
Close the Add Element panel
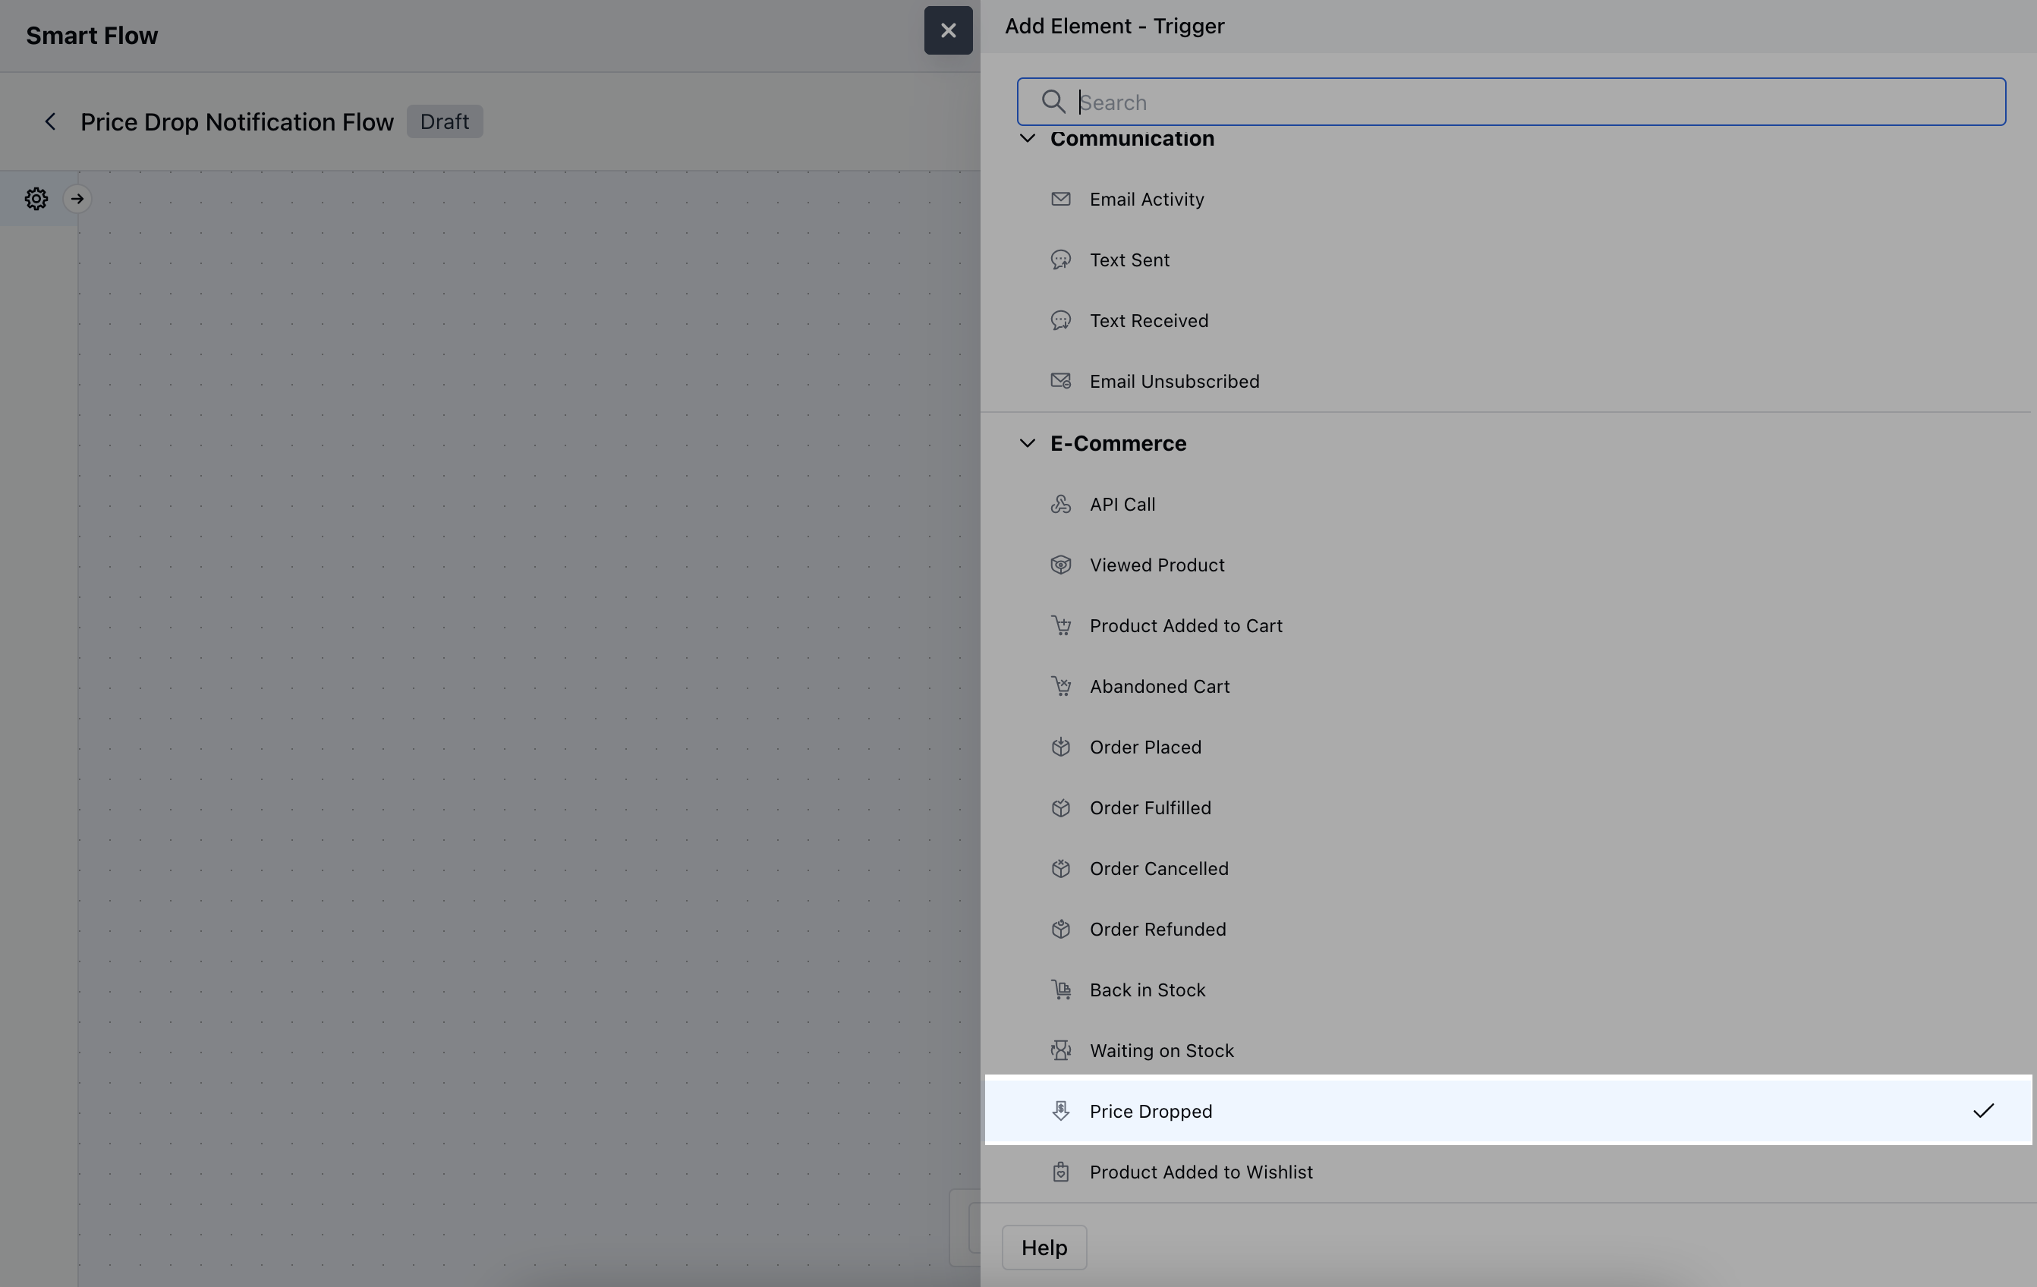click(x=947, y=30)
